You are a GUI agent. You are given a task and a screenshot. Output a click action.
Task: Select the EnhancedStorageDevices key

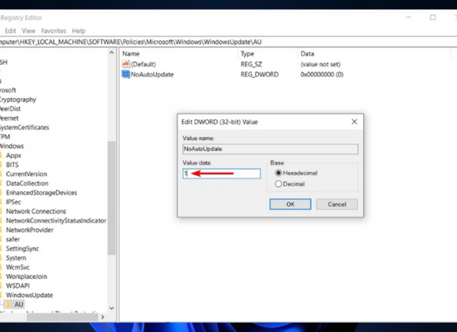click(x=42, y=193)
